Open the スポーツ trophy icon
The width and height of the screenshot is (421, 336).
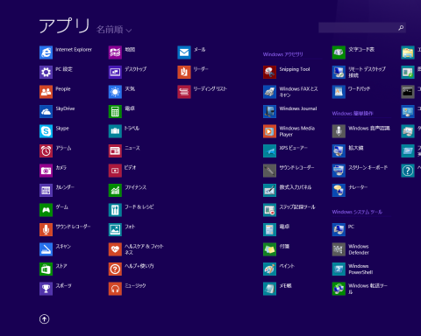[46, 289]
